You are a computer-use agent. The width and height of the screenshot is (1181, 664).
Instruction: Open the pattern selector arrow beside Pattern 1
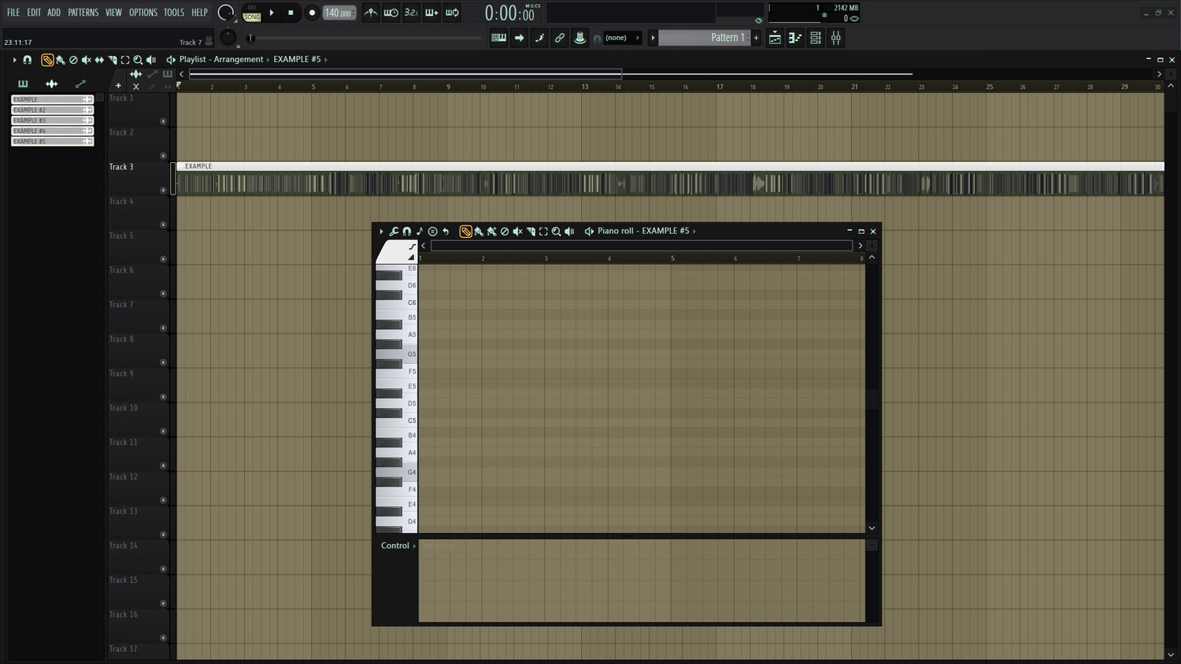tap(653, 38)
